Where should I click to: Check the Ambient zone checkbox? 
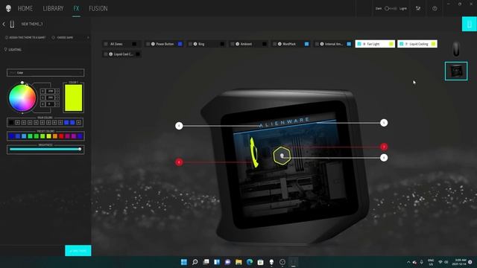coord(233,44)
